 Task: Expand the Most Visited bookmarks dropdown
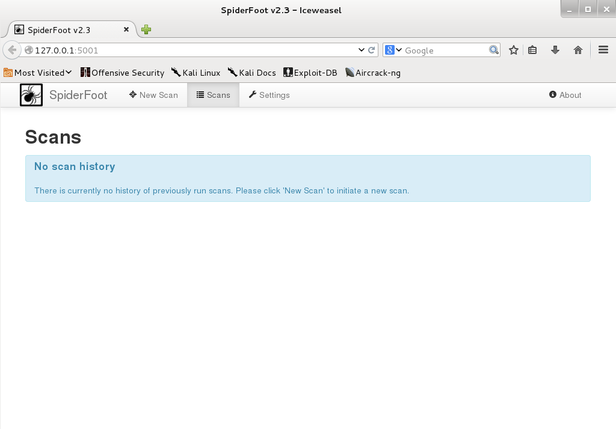[38, 73]
